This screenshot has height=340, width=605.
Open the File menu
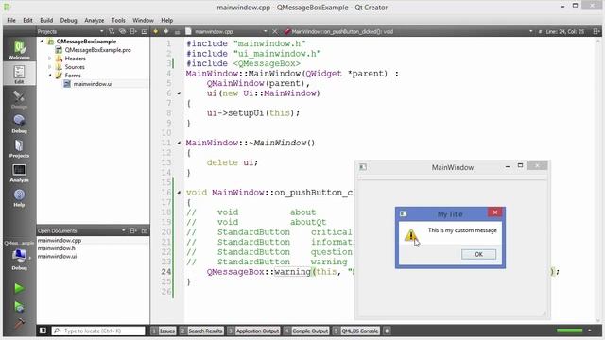11,20
